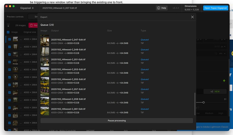Click the Output column header
Screen dimensions: 233x135
click(x=55, y=31)
